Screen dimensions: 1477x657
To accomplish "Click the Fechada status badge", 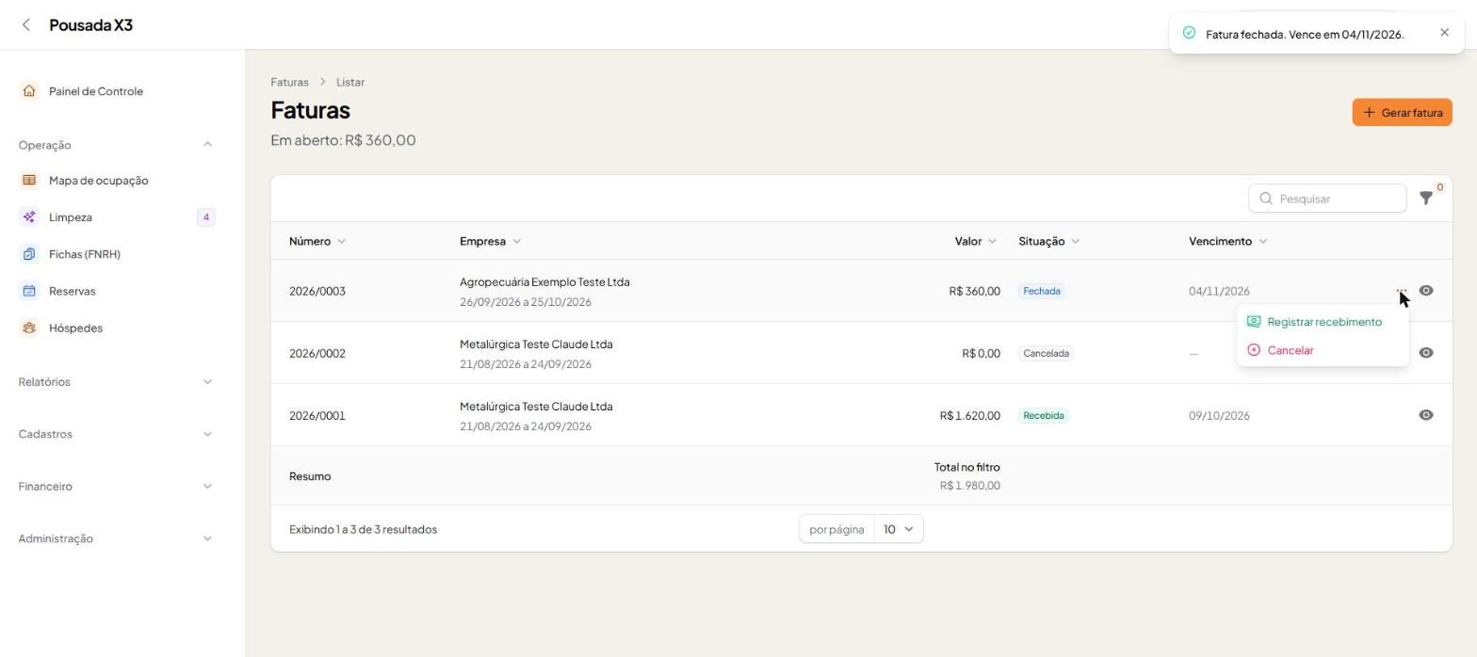I will (x=1042, y=291).
